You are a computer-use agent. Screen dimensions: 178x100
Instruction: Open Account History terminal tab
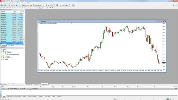pyautogui.click(x=17, y=96)
